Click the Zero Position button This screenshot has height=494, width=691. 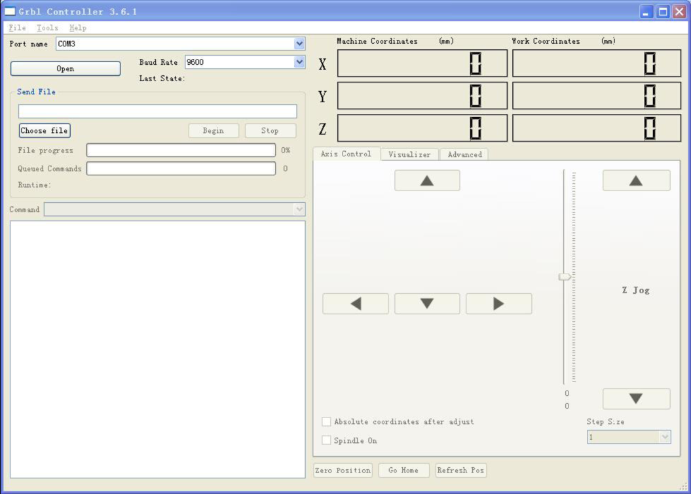(343, 470)
